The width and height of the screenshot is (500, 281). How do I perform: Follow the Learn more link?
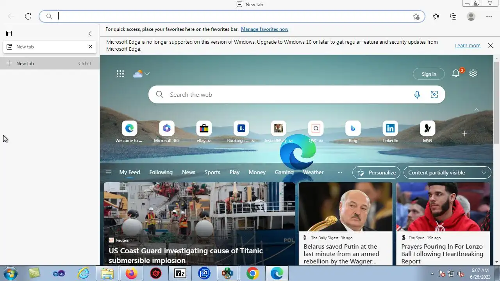pos(468,46)
